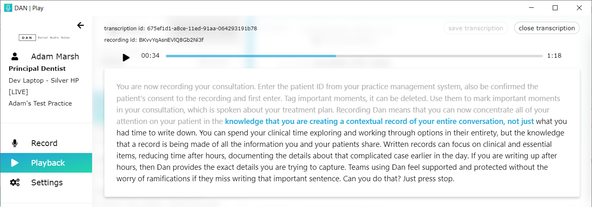Click the back arrow to collapse sidebar
592x207 pixels.
(x=81, y=25)
